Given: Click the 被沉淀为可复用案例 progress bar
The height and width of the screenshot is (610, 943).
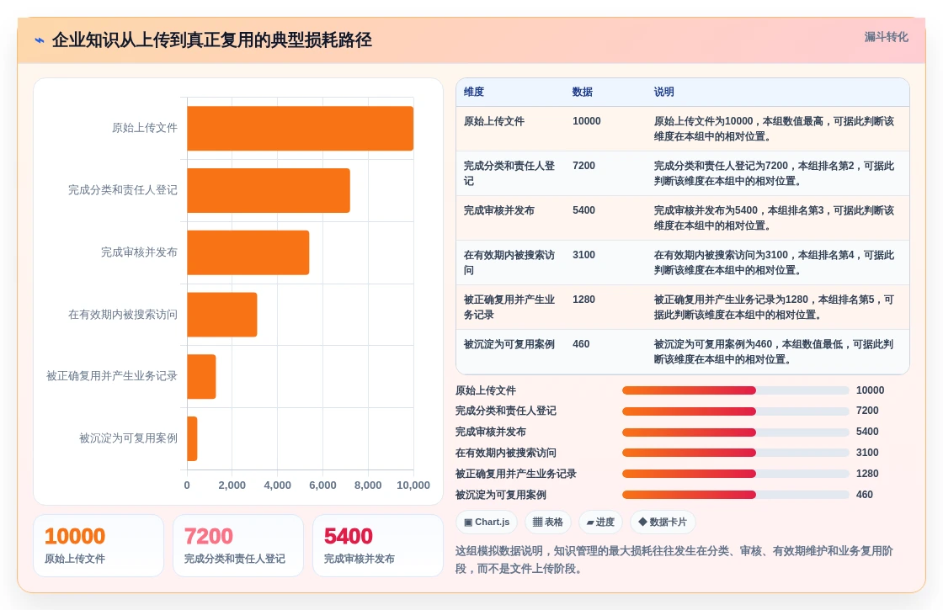Looking at the screenshot, I should pyautogui.click(x=735, y=495).
